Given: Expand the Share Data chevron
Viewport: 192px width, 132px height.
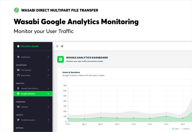Looking at the screenshot, I should tap(48, 76).
